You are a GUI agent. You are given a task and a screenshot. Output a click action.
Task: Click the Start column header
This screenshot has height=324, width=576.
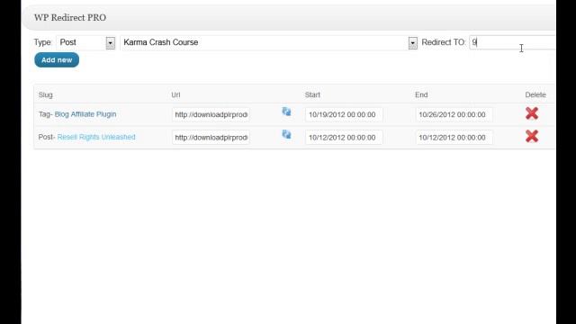point(312,94)
